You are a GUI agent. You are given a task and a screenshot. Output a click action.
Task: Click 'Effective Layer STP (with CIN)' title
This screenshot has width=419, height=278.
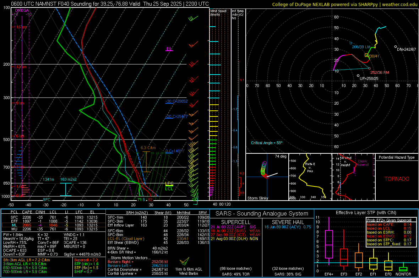click(366, 213)
